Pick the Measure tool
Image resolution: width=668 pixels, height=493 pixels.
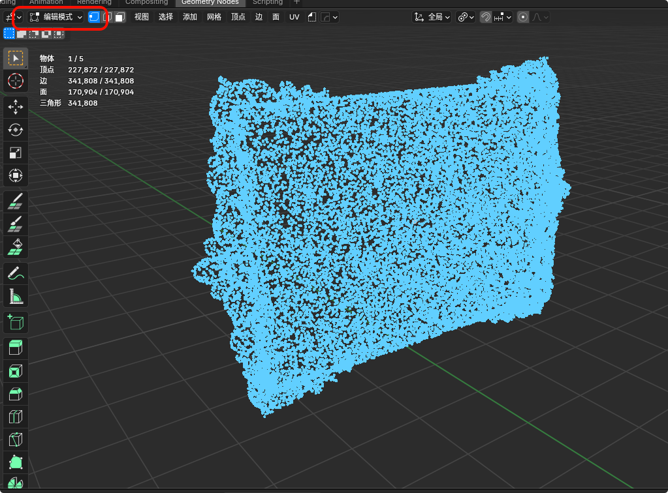(15, 295)
